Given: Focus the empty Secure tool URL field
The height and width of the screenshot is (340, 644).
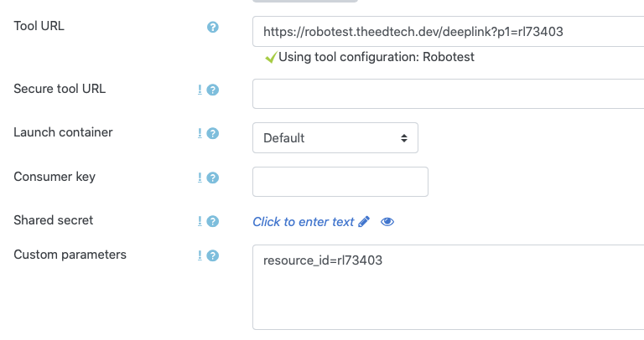Looking at the screenshot, I should (448, 94).
